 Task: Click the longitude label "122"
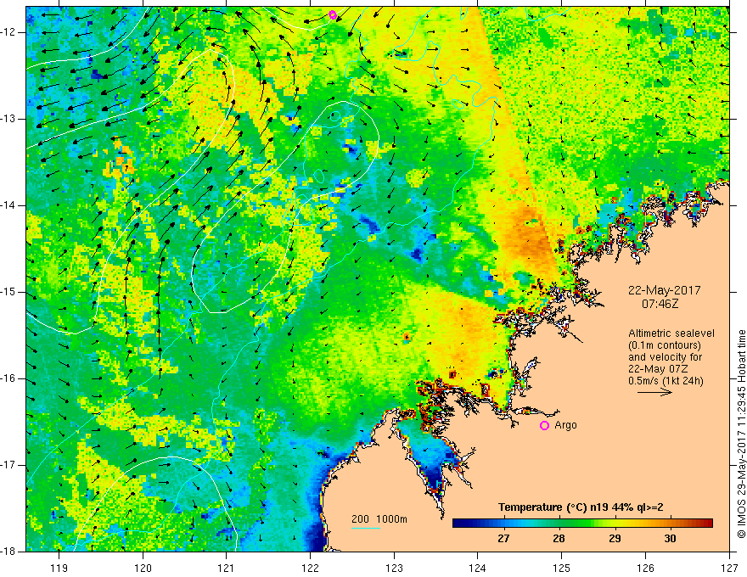click(x=310, y=568)
